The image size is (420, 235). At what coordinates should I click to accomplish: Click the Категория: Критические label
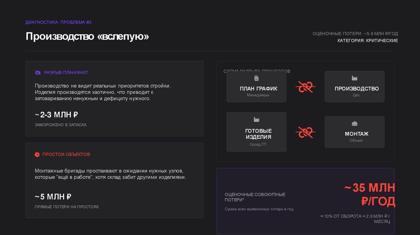tap(367, 41)
